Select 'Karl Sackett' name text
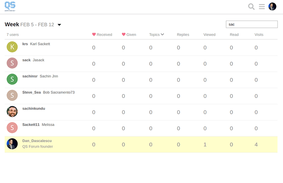 (x=40, y=44)
